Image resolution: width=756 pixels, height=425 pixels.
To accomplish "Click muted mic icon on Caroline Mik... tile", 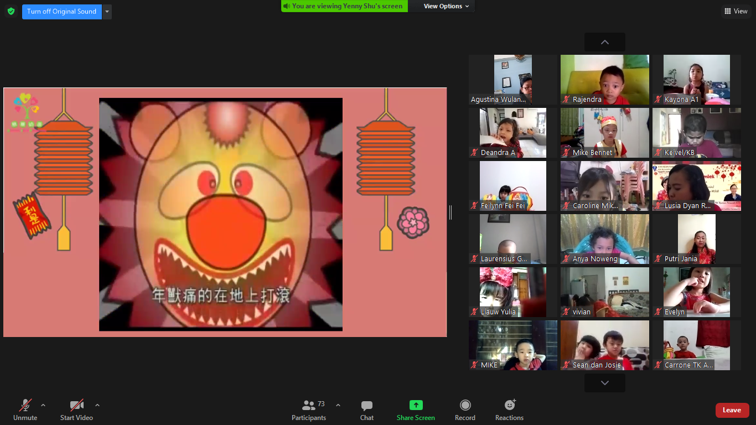I will pos(567,206).
